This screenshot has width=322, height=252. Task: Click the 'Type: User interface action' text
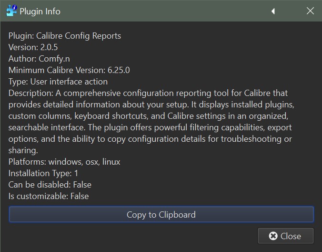[58, 82]
